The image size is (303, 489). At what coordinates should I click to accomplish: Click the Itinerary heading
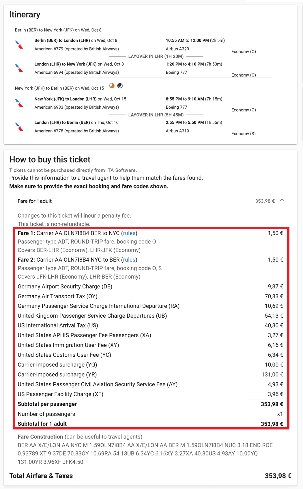tap(25, 14)
